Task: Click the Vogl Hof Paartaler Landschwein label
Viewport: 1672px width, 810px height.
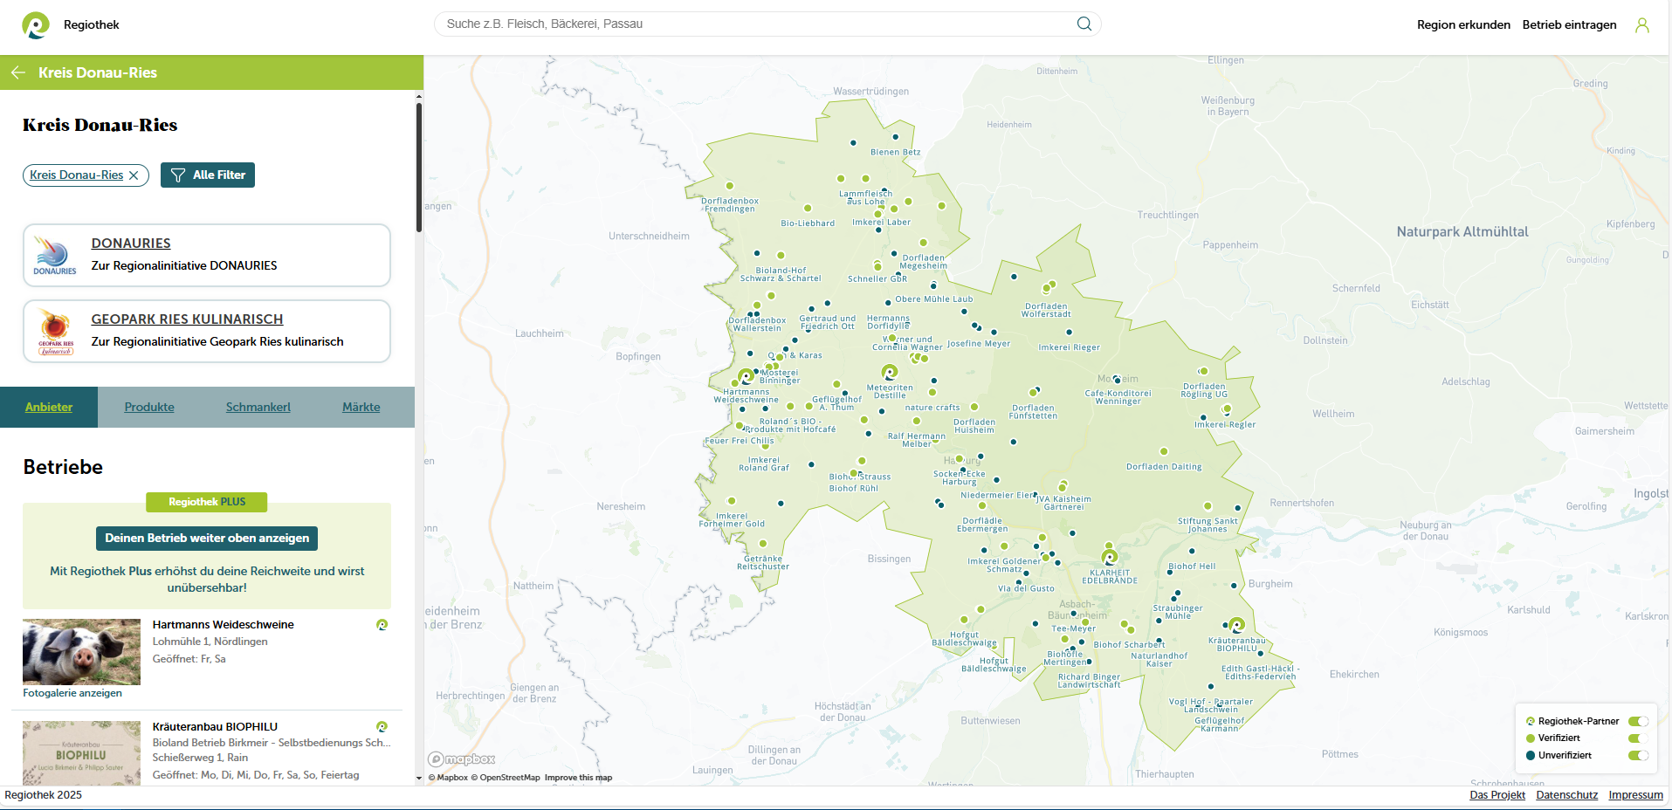Action: click(1211, 706)
